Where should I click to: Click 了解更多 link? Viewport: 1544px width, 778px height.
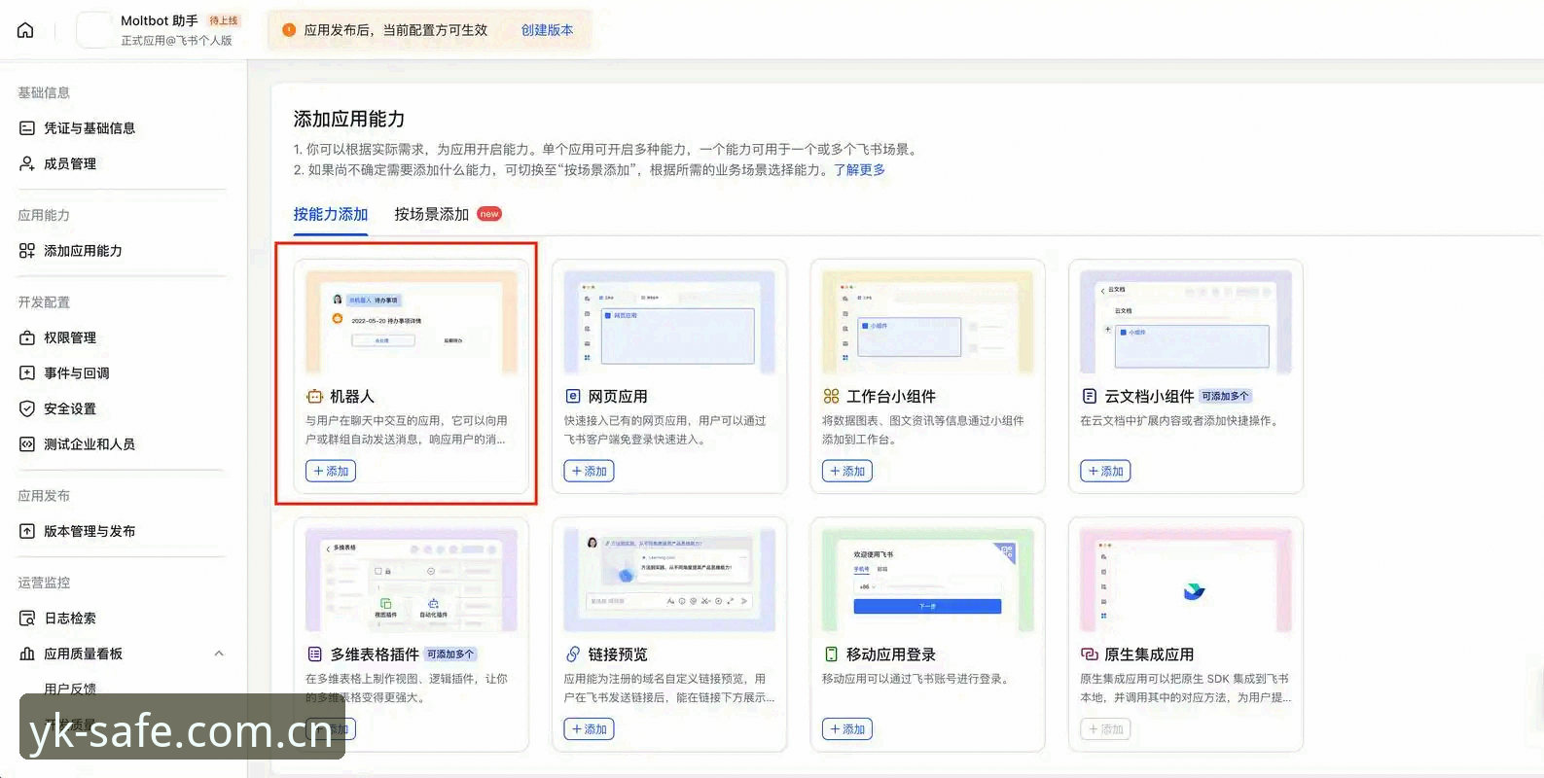coord(859,169)
